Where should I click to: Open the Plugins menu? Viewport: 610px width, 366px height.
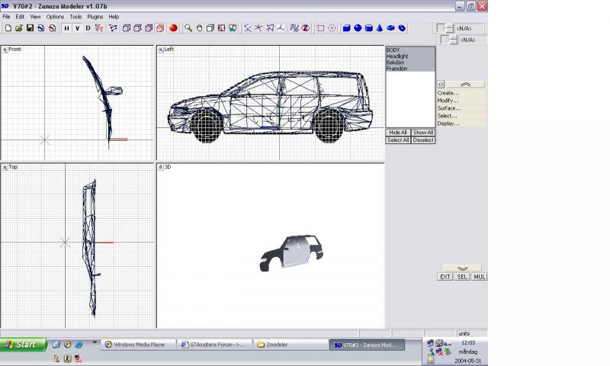(x=95, y=16)
